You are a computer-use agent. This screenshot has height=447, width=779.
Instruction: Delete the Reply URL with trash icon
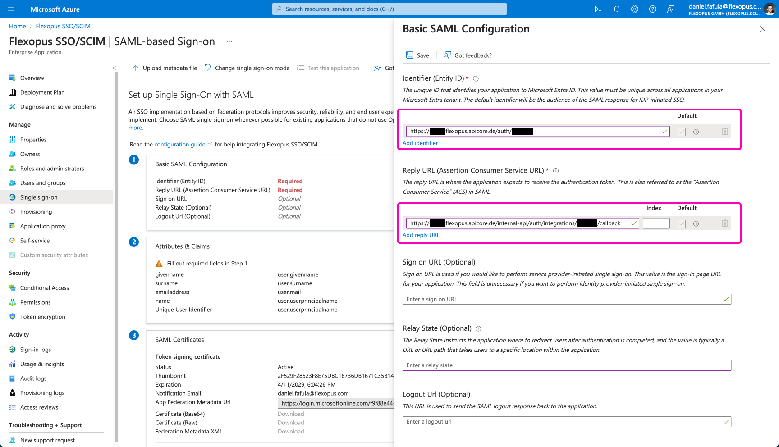(x=725, y=223)
